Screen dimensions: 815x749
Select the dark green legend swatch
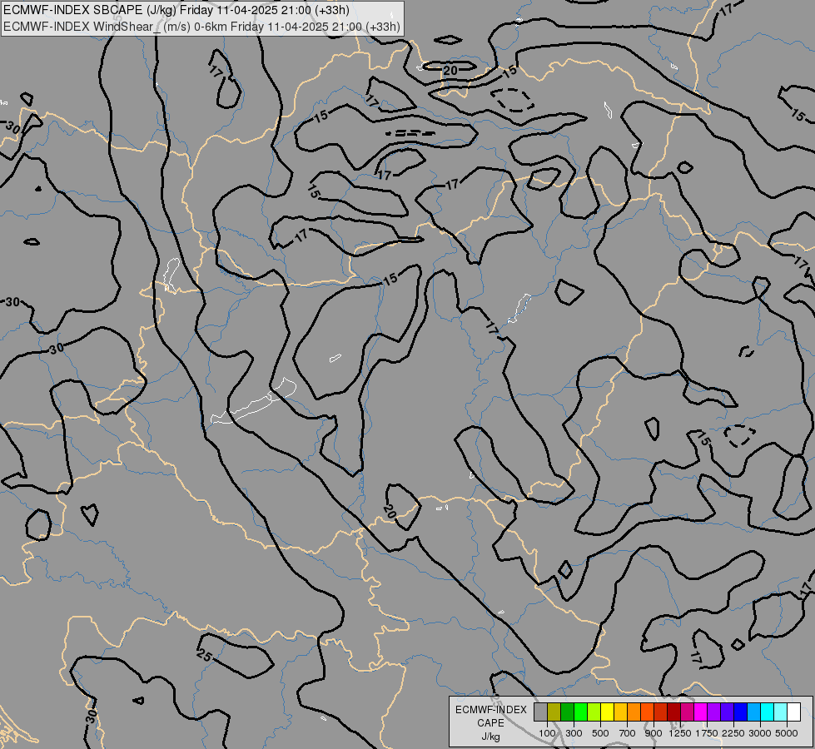[x=568, y=712]
